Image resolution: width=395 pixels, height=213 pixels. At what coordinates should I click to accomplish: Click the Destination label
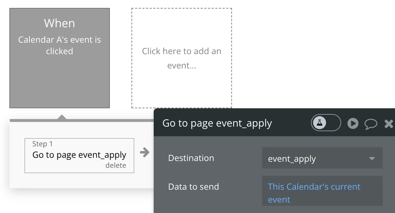click(x=191, y=158)
